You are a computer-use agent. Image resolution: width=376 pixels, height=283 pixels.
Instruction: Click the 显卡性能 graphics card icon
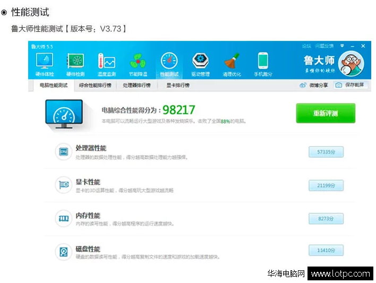[63, 185]
